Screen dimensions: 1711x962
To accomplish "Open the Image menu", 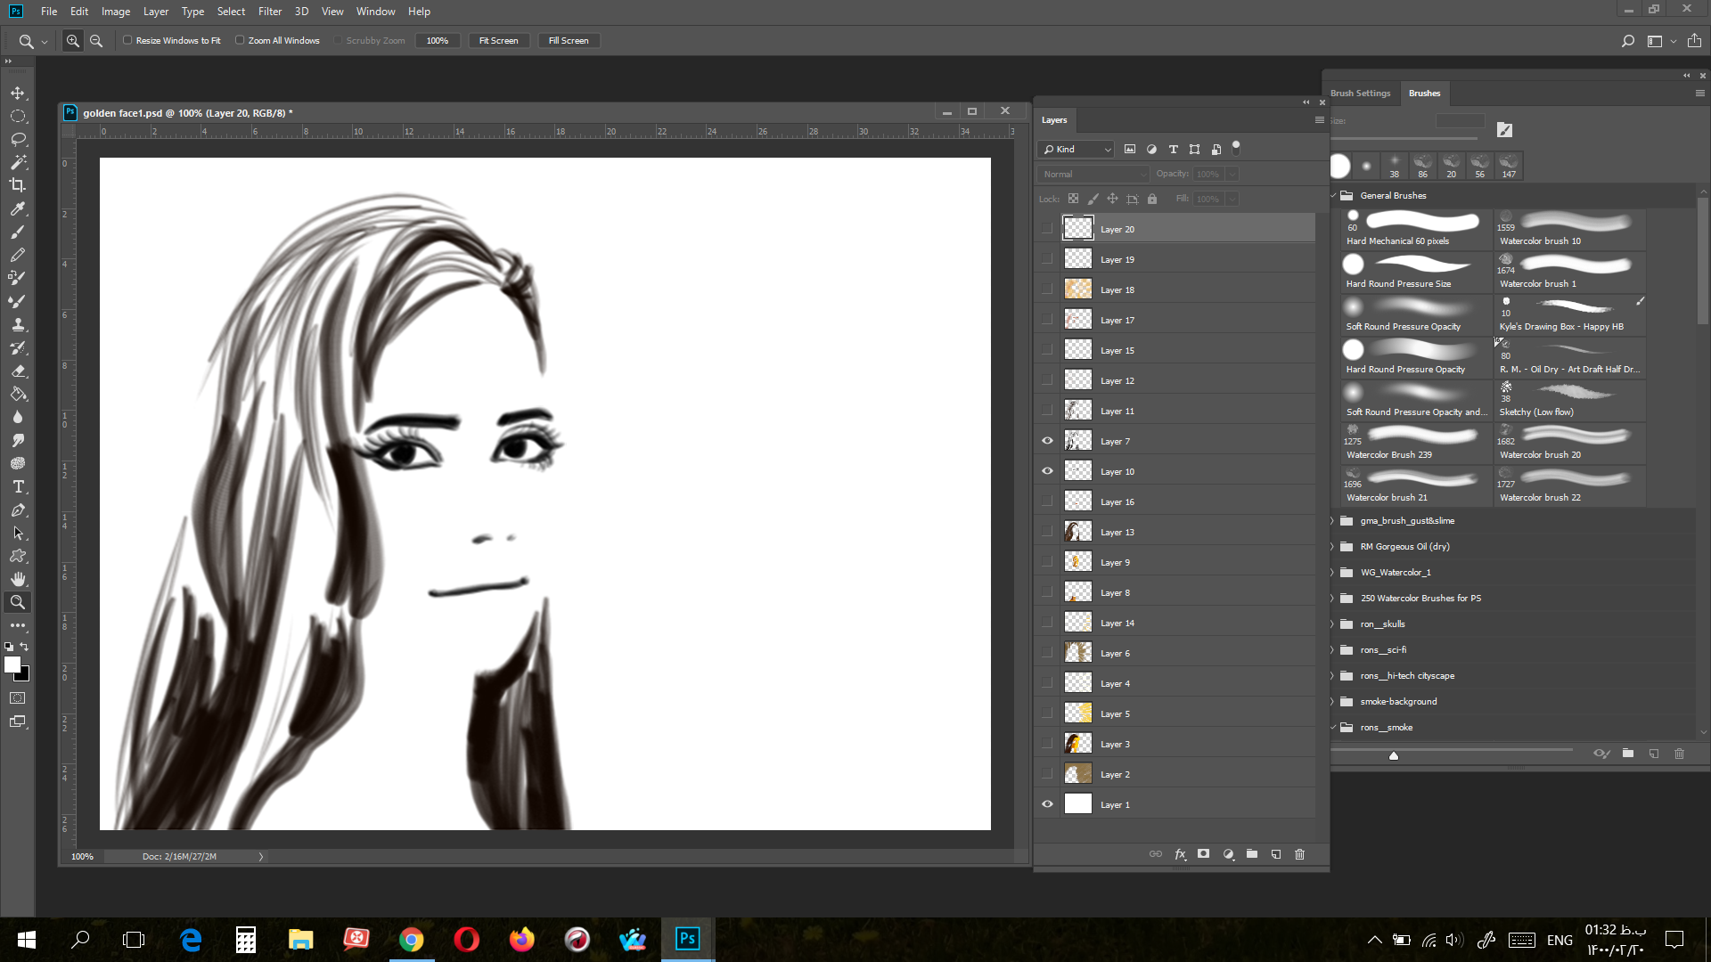I will (x=116, y=12).
